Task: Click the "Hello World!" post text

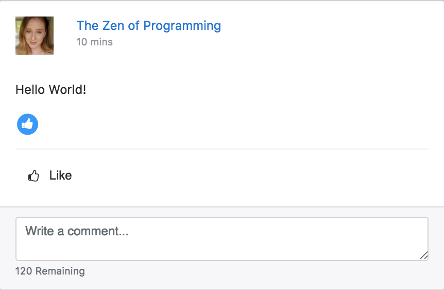Action: [x=50, y=90]
